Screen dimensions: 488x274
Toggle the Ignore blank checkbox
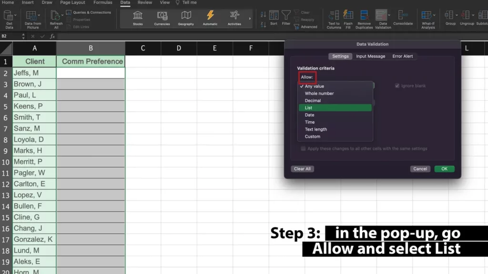[397, 86]
